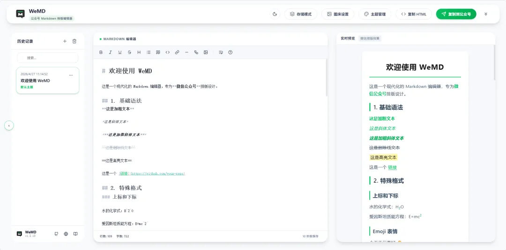Insert a heading with the H icon
Image resolution: width=506 pixels, height=250 pixels.
(x=139, y=52)
